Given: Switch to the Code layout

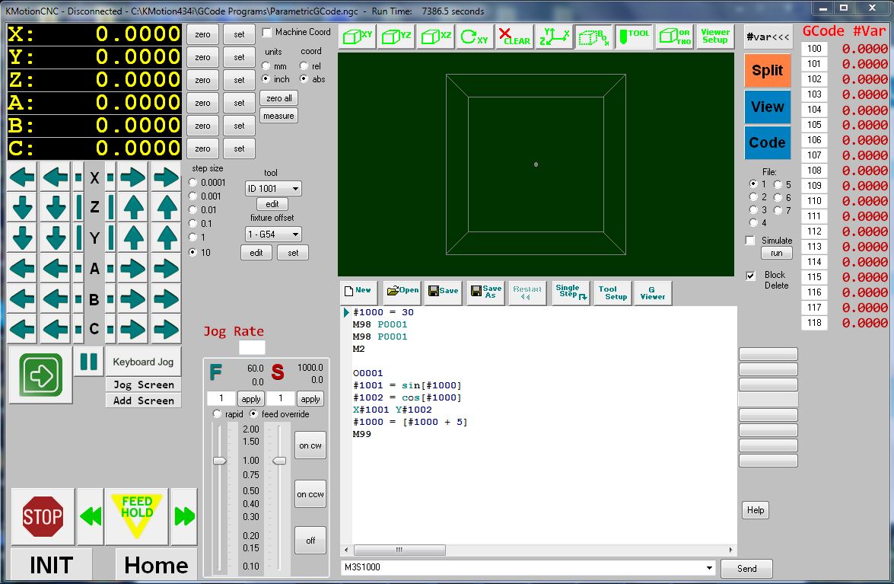Looking at the screenshot, I should click(x=767, y=142).
